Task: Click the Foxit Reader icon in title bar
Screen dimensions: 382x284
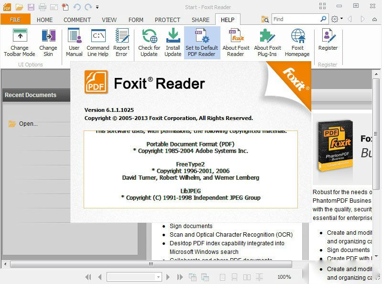Action: [7, 7]
